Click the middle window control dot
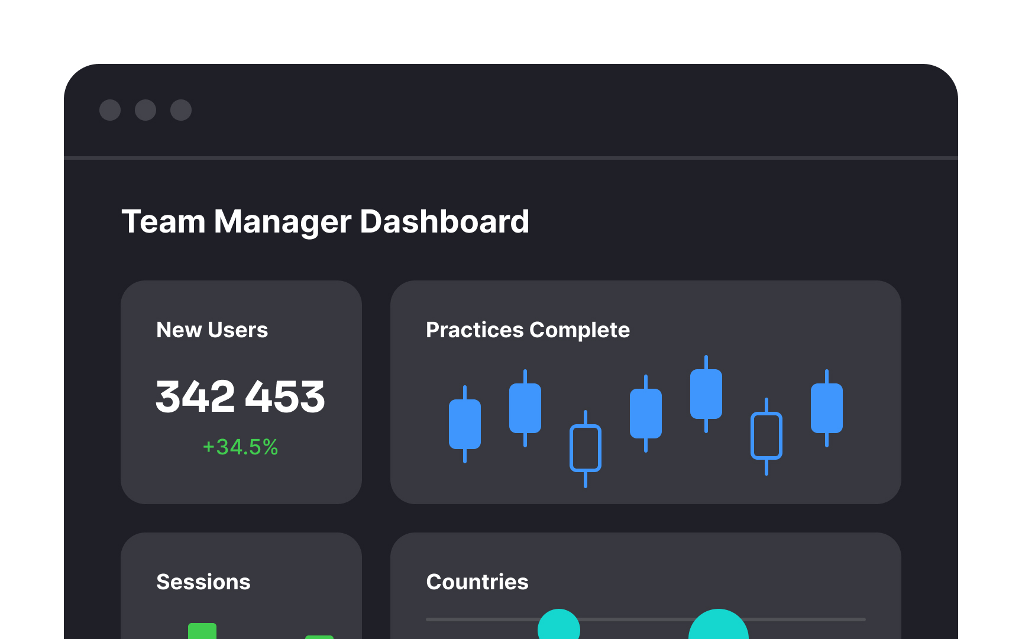The image size is (1022, 639). 145,111
